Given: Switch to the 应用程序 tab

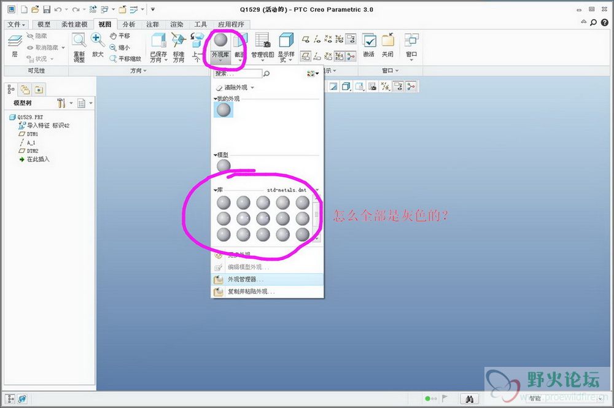Looking at the screenshot, I should tap(231, 25).
